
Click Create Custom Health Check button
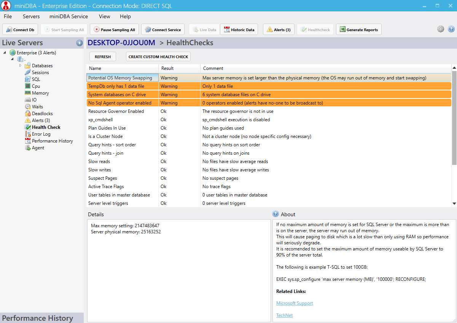click(158, 57)
